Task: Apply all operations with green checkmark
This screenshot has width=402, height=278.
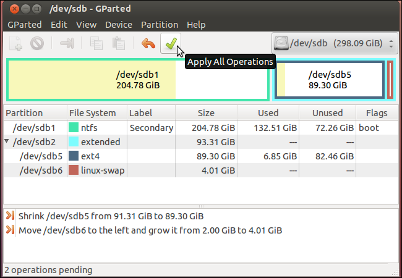Action: 171,43
